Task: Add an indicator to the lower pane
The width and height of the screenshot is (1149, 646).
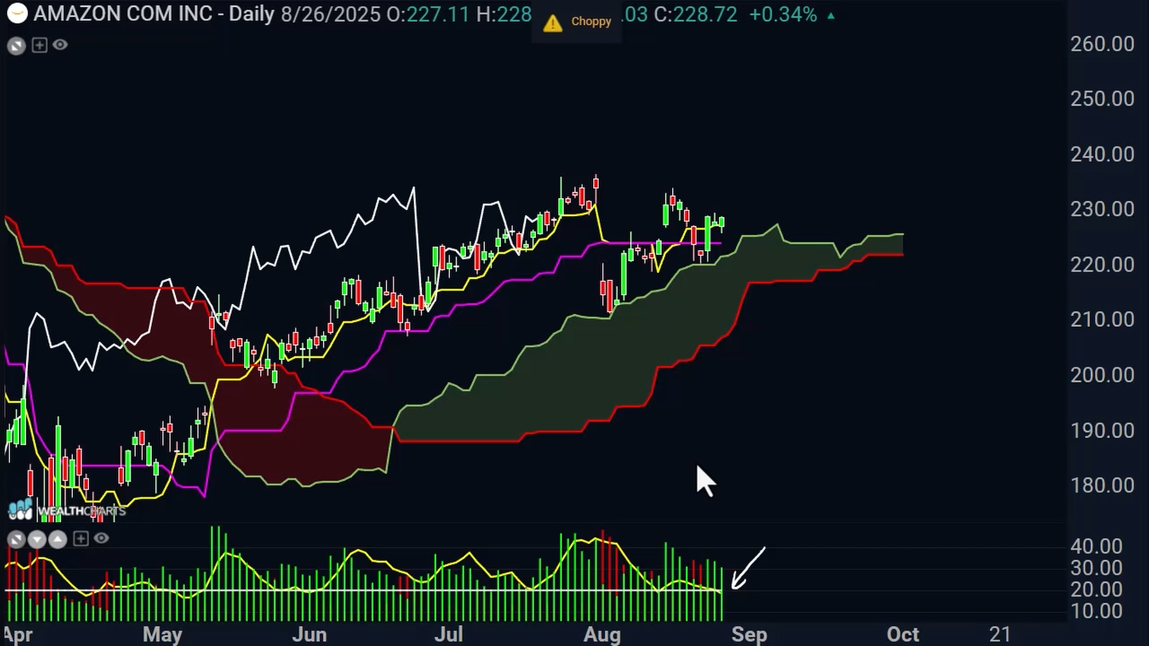Action: click(81, 539)
